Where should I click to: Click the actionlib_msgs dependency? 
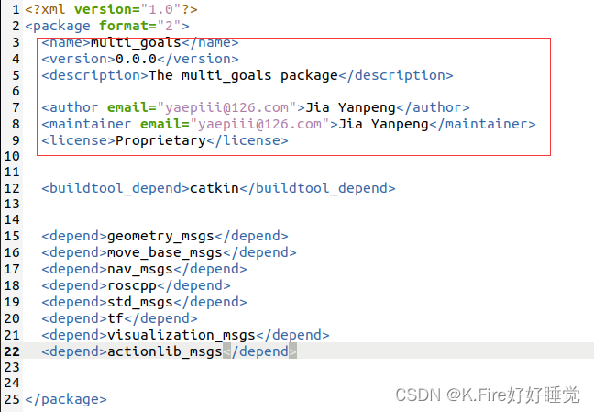[165, 351]
